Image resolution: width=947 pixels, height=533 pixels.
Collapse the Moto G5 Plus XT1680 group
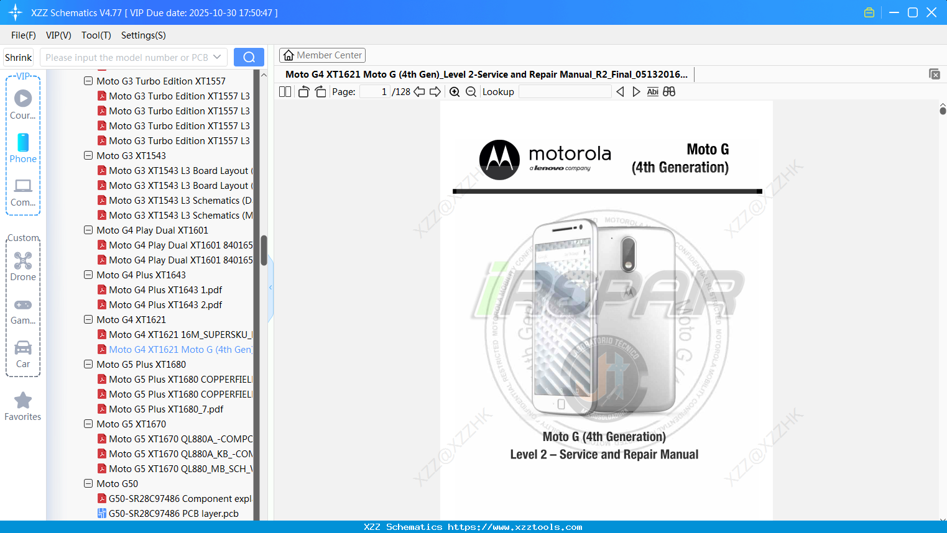[x=88, y=364]
